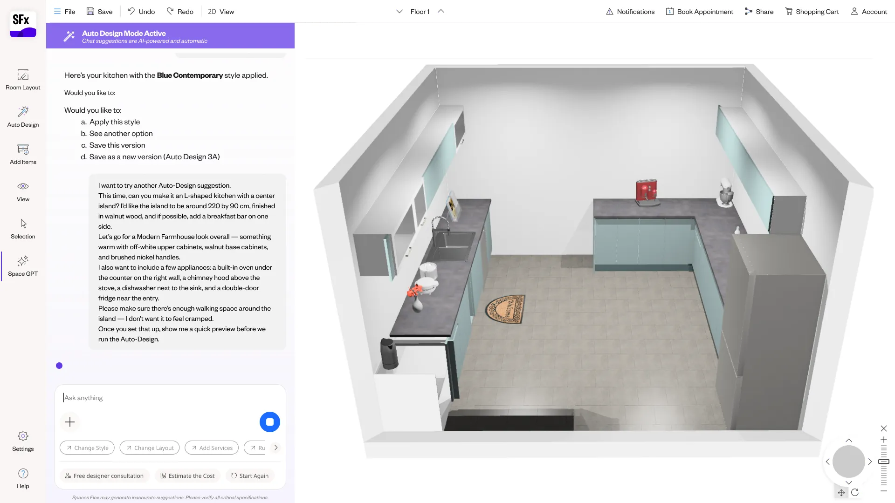
Task: Click the SFx logo
Action: [23, 24]
